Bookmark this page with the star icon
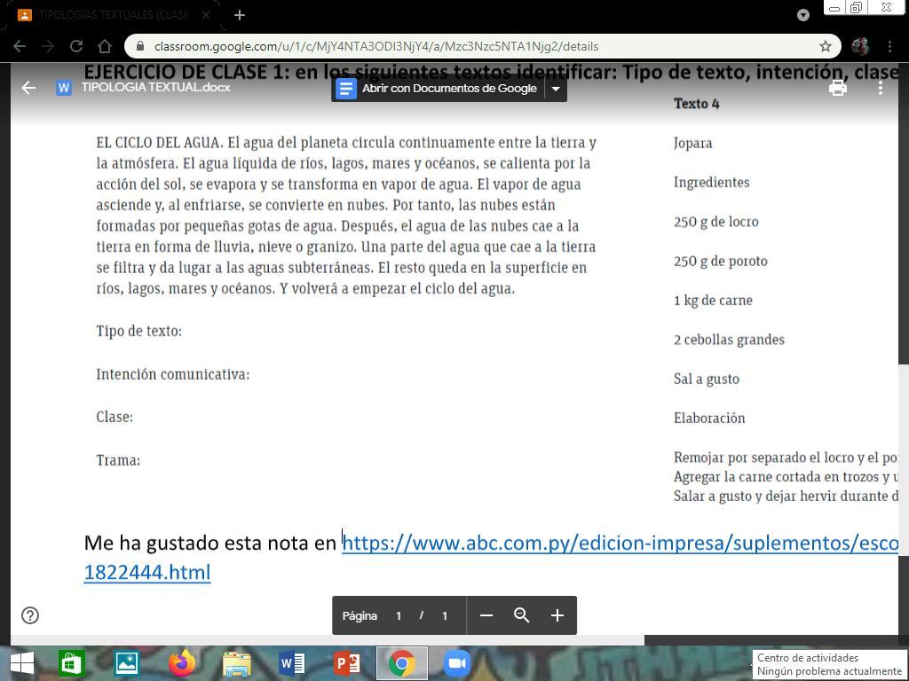The width and height of the screenshot is (909, 681). [x=825, y=46]
